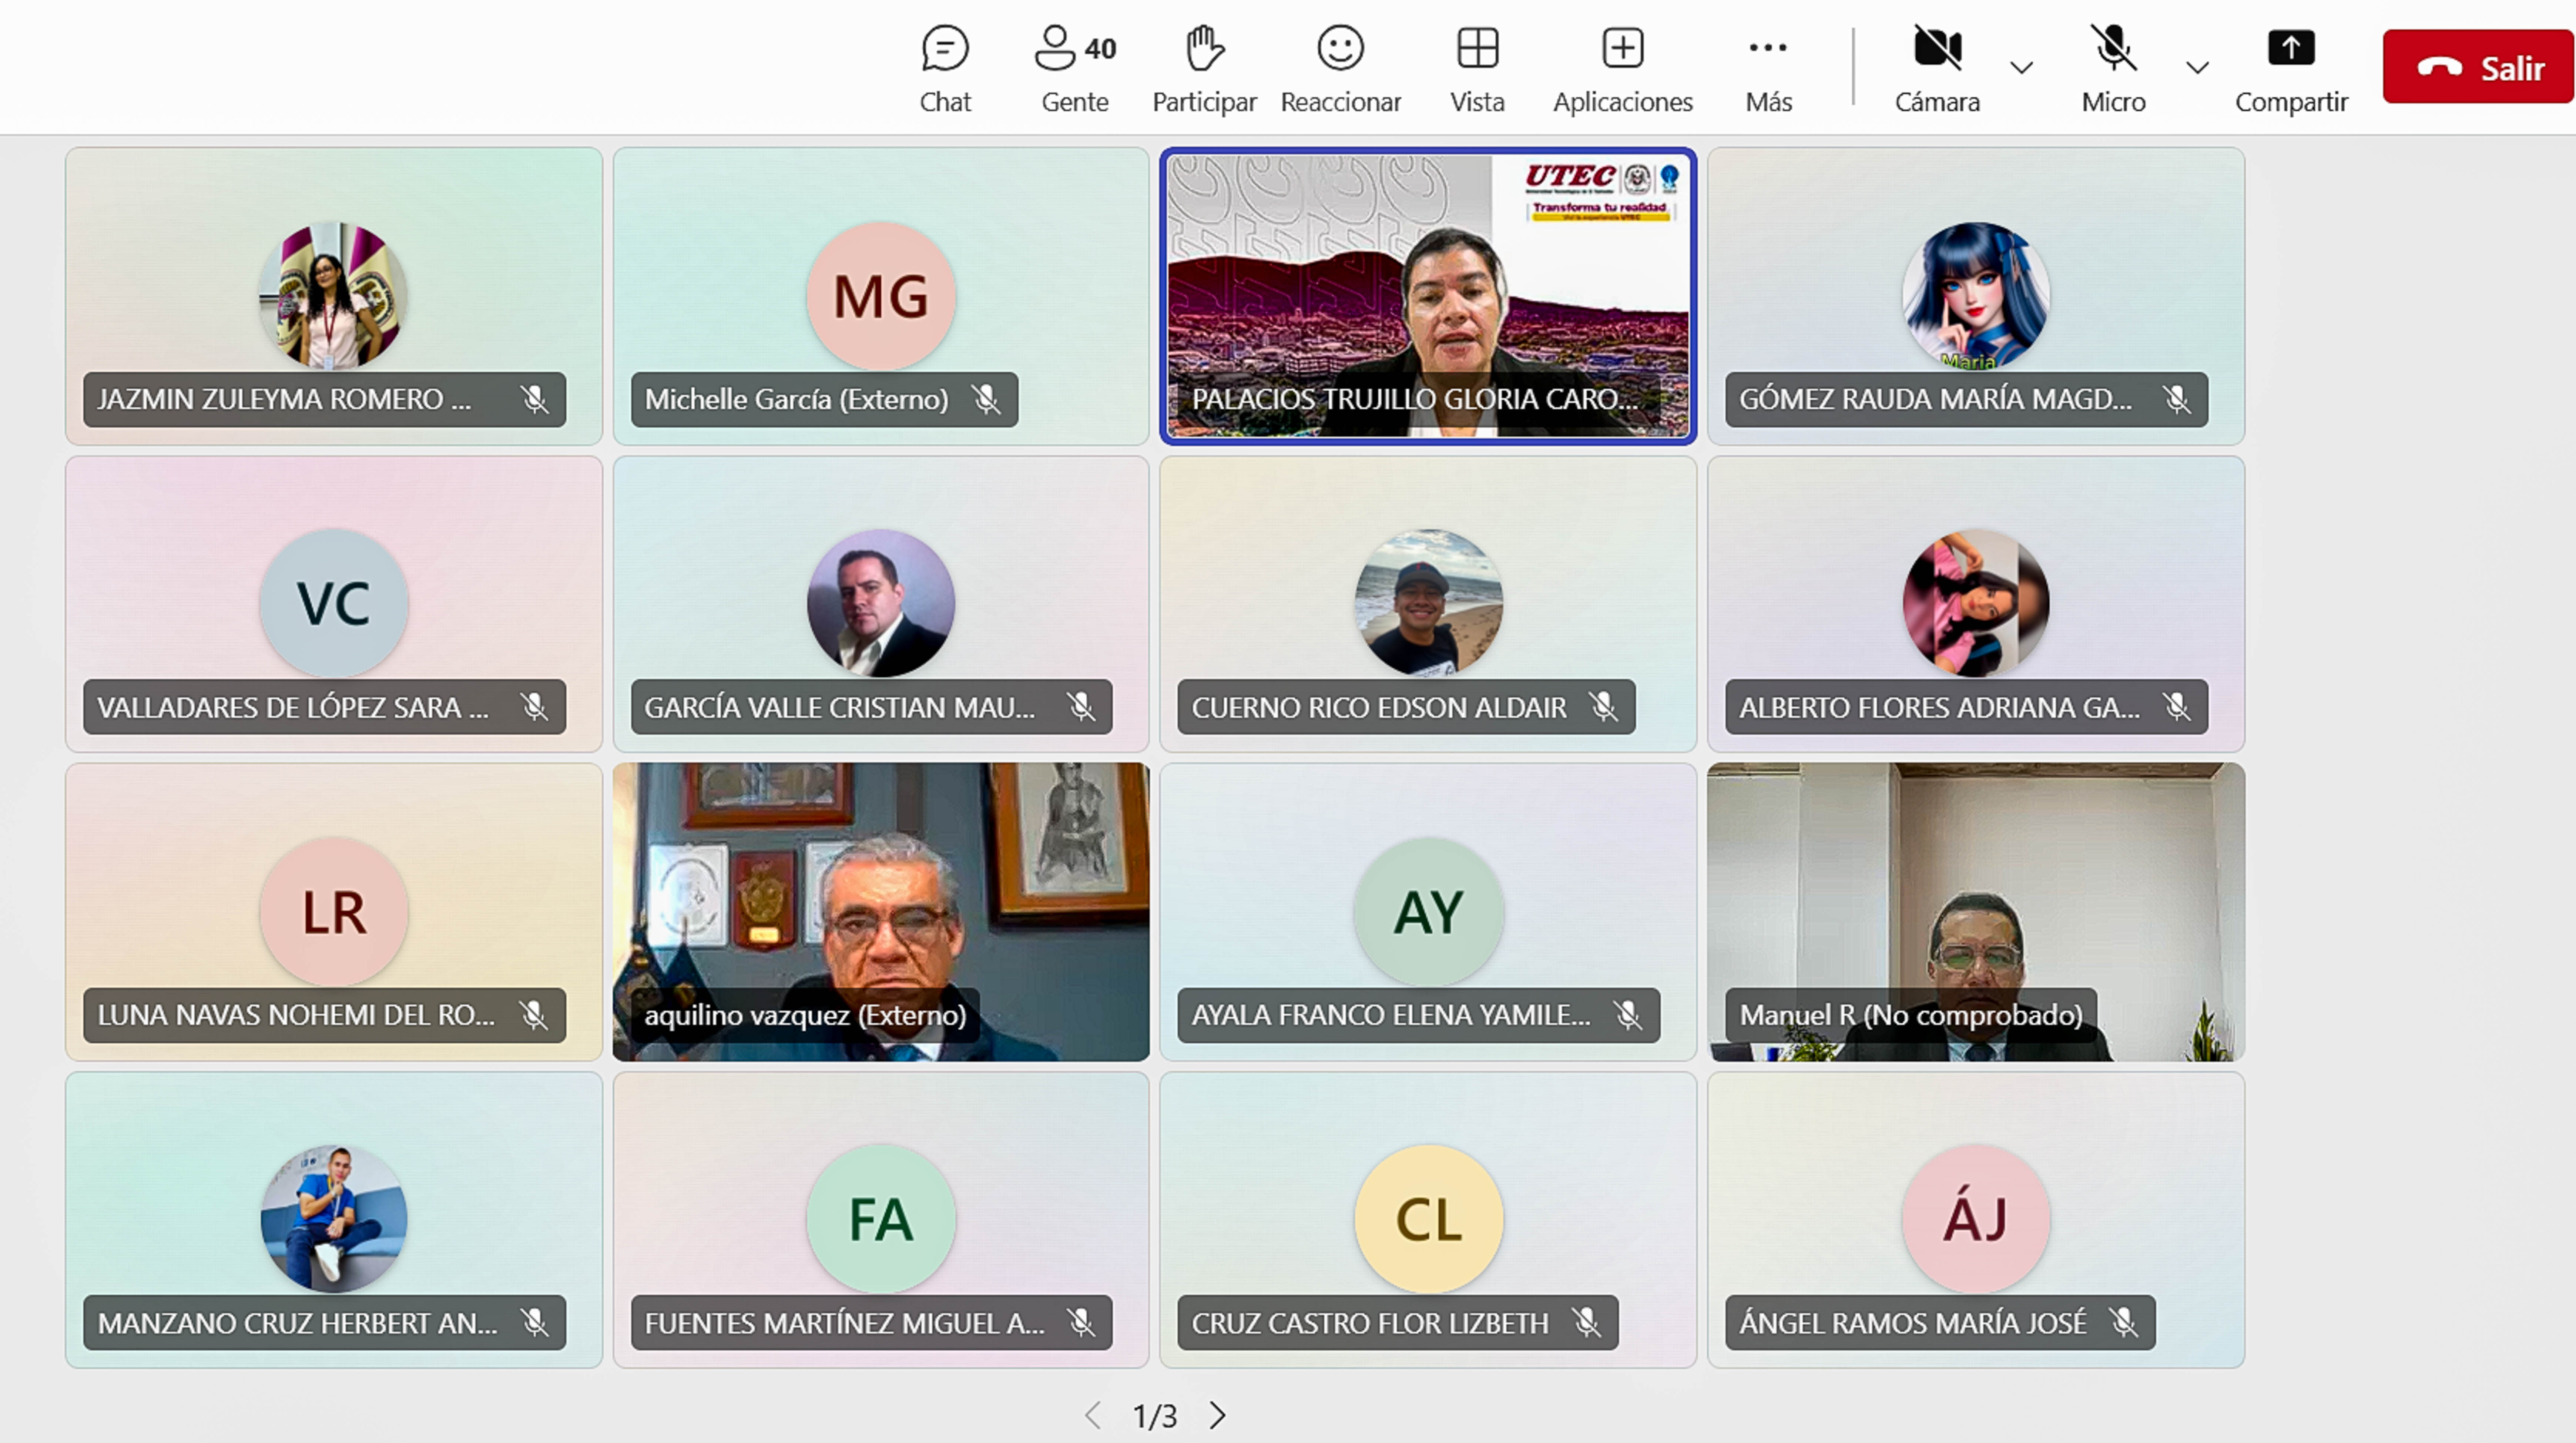
Task: Select the Manuel R video tile
Action: click(1975, 900)
